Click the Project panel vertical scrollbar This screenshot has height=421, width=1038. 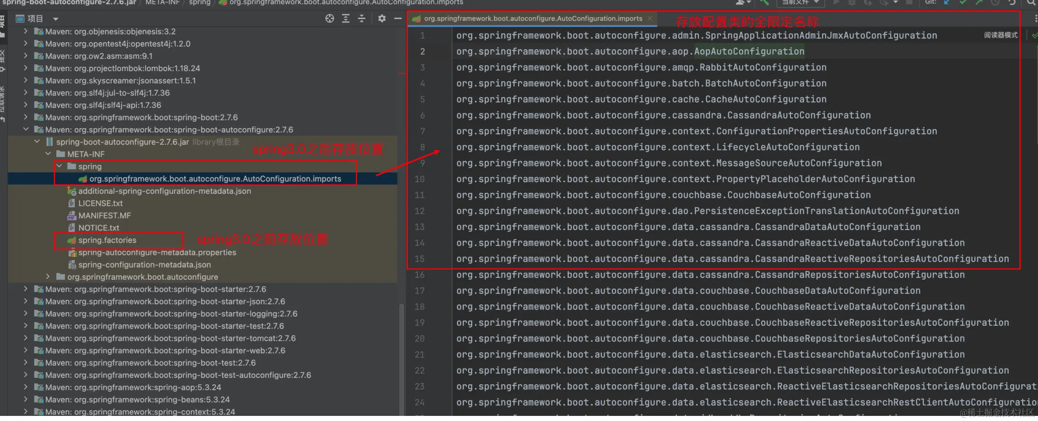pyautogui.click(x=401, y=360)
